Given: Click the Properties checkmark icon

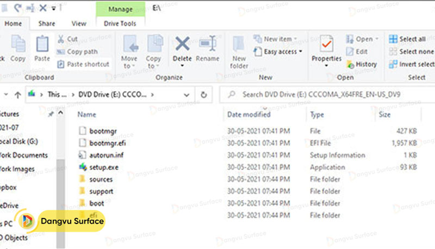Looking at the screenshot, I should pyautogui.click(x=327, y=43).
